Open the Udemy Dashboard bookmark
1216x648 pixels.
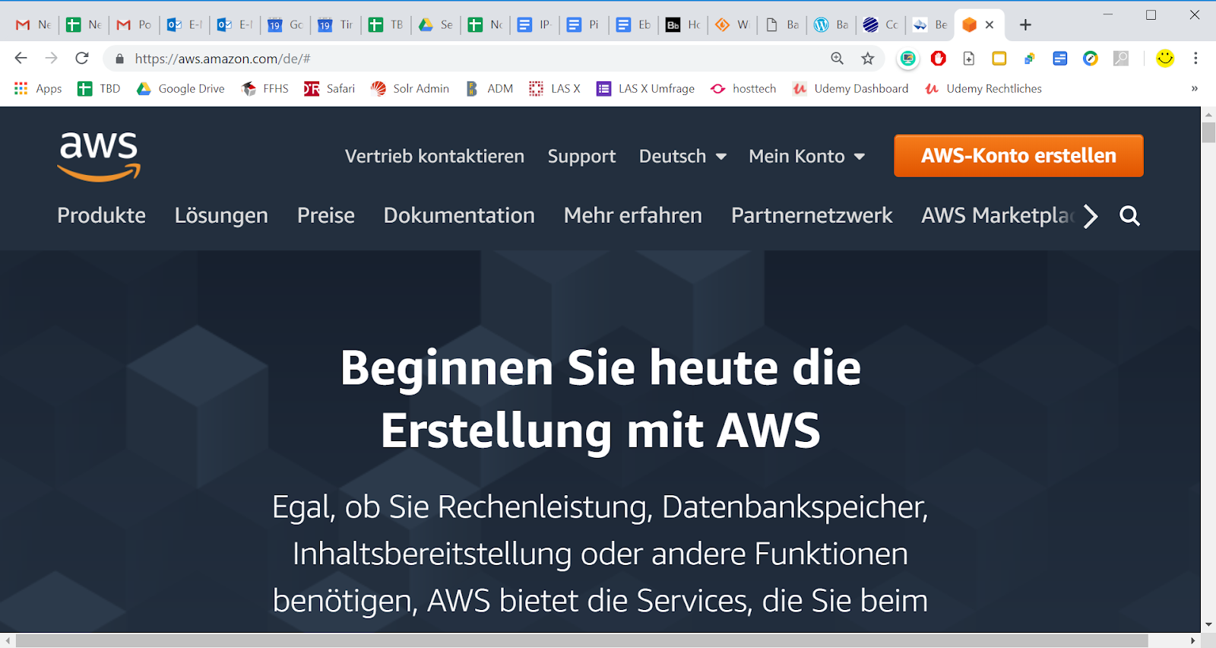[850, 89]
